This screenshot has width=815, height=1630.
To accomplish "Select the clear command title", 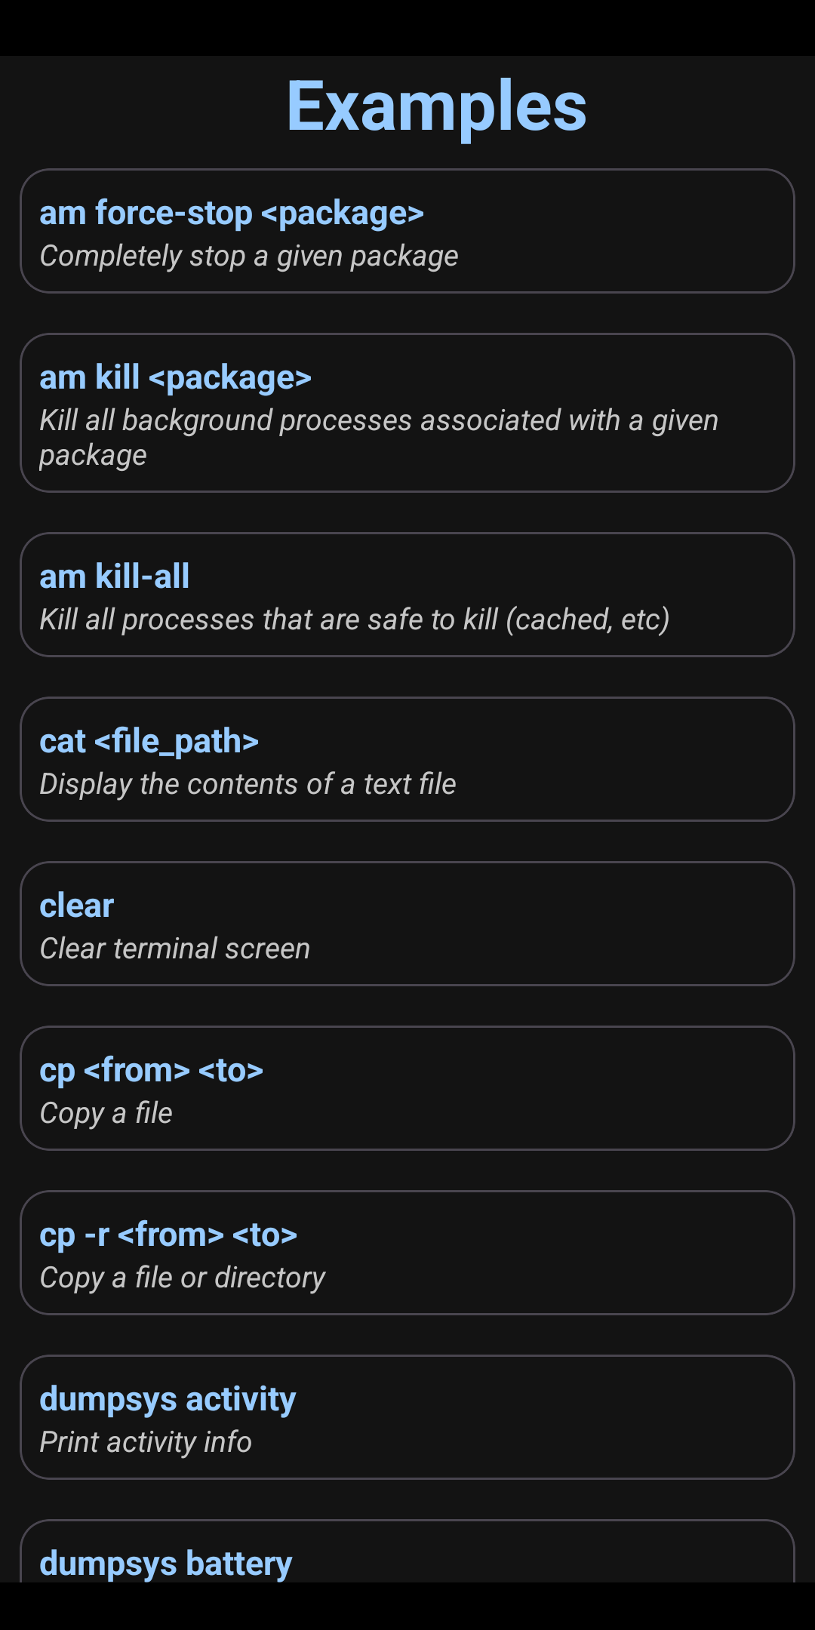I will (77, 906).
